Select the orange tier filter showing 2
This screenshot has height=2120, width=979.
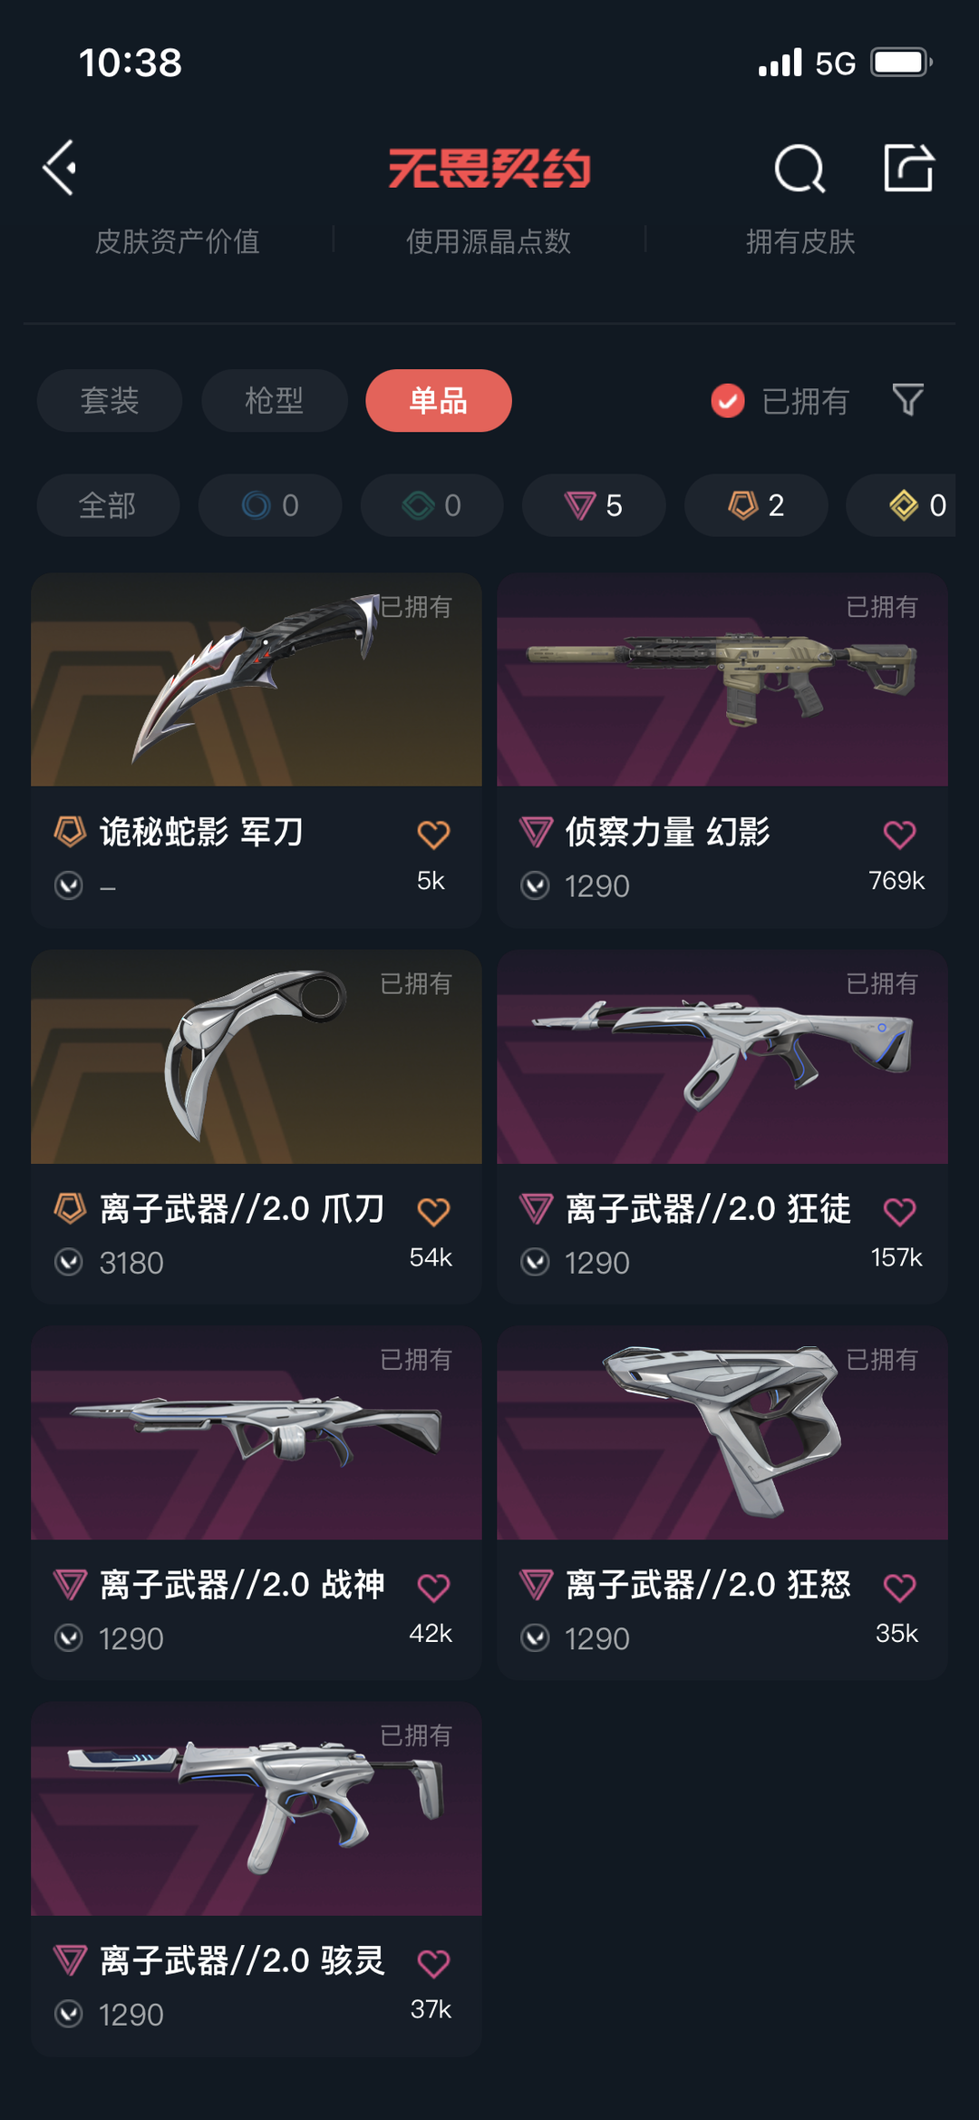pyautogui.click(x=756, y=505)
